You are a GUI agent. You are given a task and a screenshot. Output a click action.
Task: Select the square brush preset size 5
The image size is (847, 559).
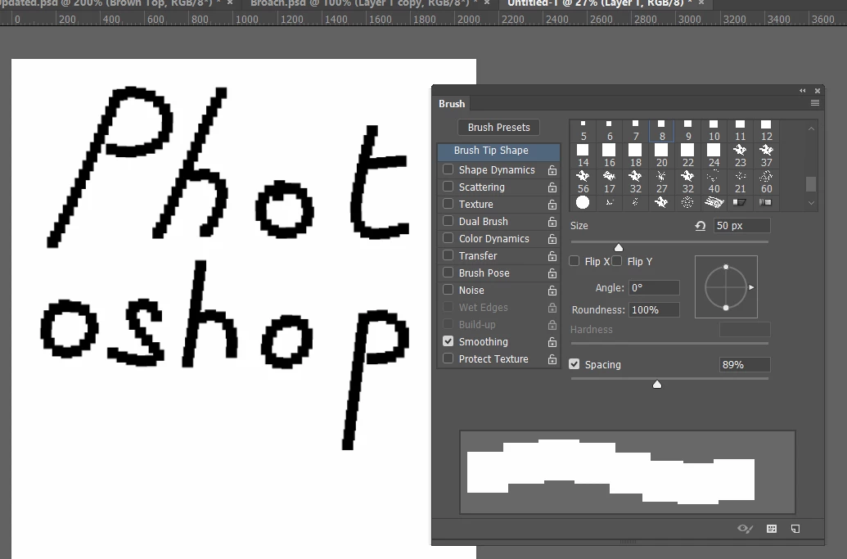pyautogui.click(x=583, y=131)
